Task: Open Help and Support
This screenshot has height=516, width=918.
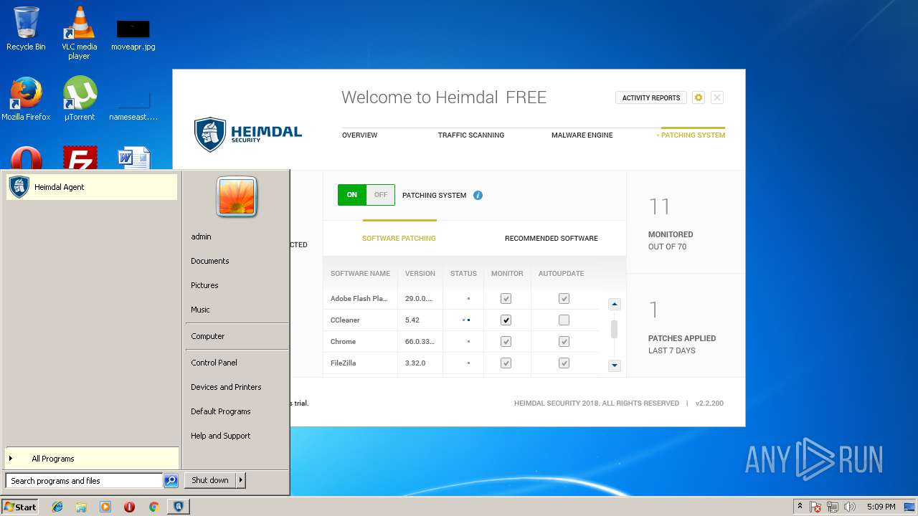Action: click(221, 436)
